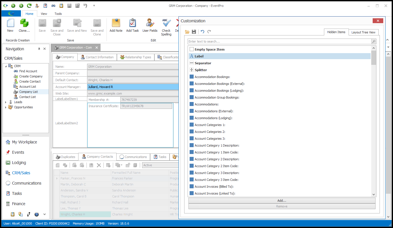Click the clone cubes icon in contacts toolbar
The width and height of the screenshot is (393, 228).
[x=65, y=165]
